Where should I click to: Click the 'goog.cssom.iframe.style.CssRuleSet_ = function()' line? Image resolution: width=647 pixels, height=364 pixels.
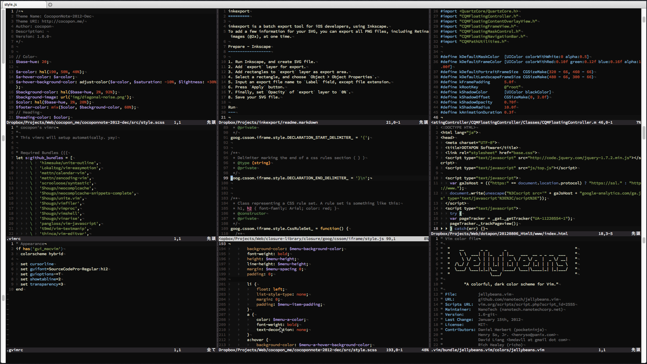click(x=289, y=229)
